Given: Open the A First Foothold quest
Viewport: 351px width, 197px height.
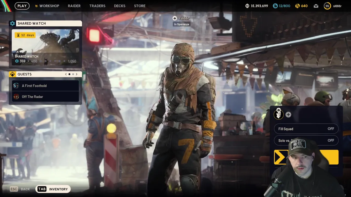Looking at the screenshot, I should [x=46, y=86].
